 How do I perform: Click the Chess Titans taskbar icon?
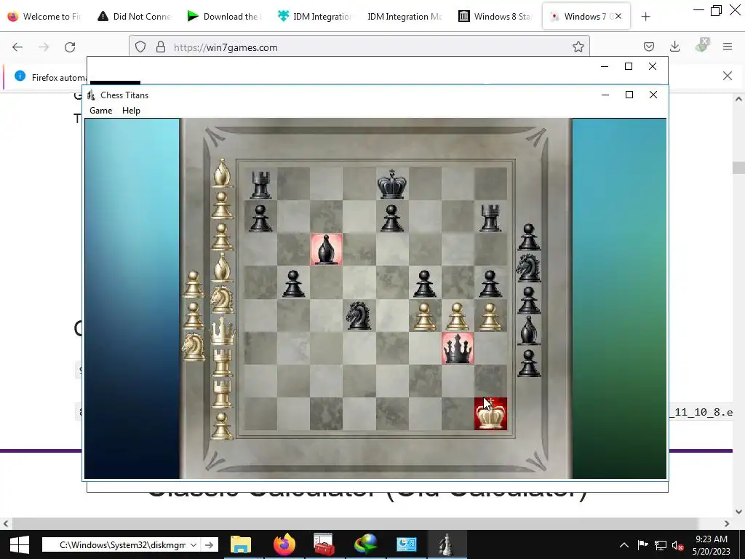[x=446, y=544]
